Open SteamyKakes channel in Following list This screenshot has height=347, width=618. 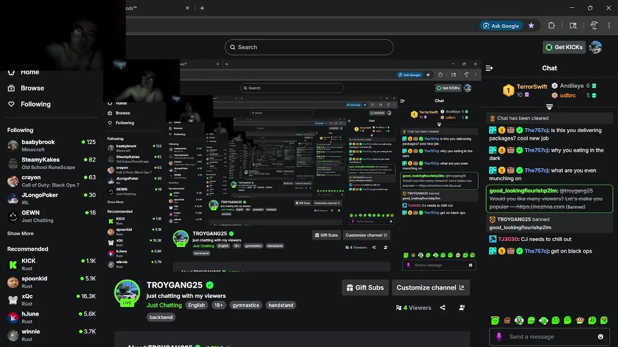point(51,163)
